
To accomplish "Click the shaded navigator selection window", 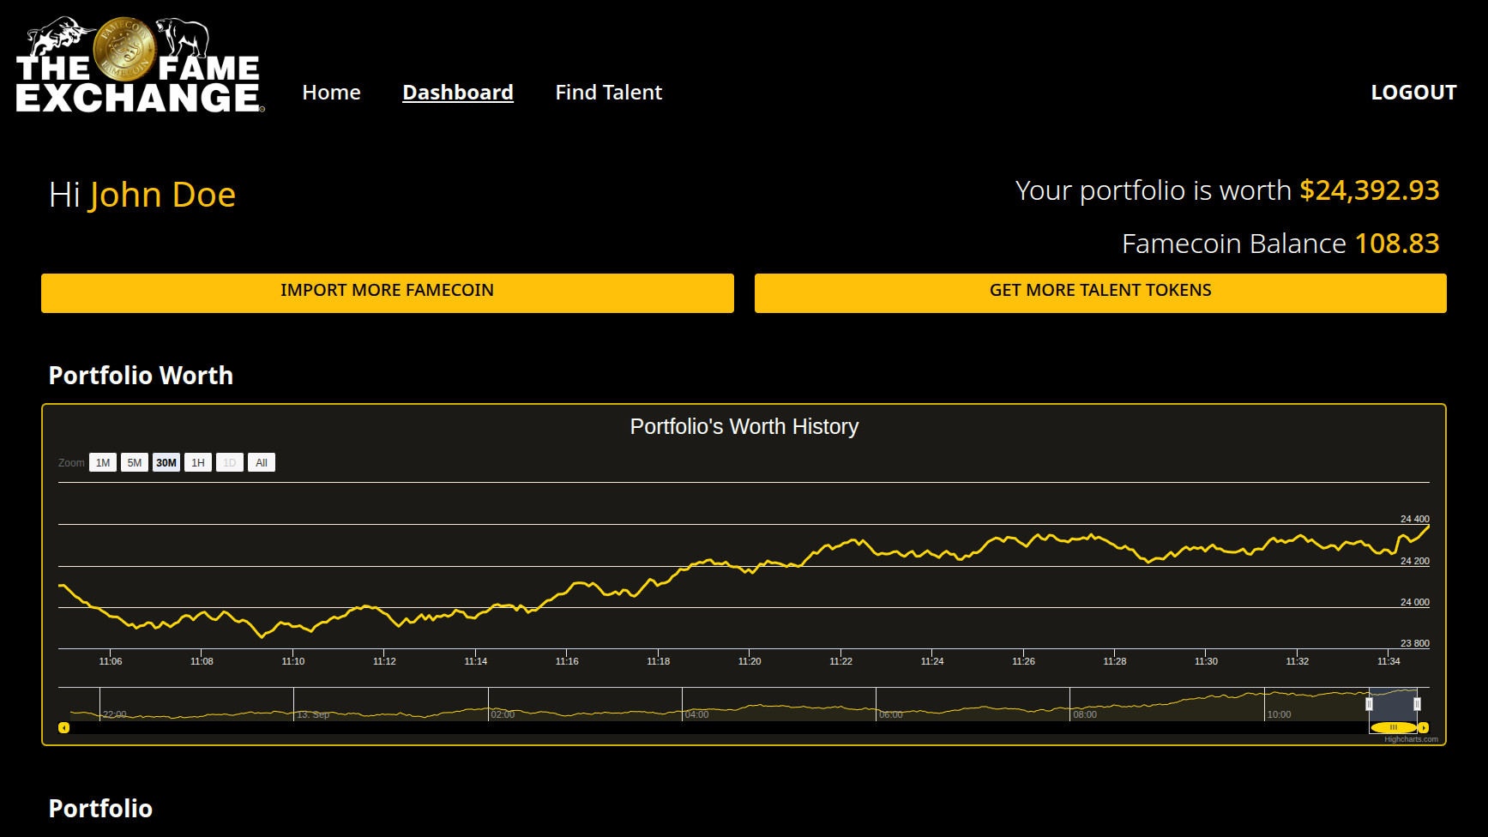I will 1393,704.
